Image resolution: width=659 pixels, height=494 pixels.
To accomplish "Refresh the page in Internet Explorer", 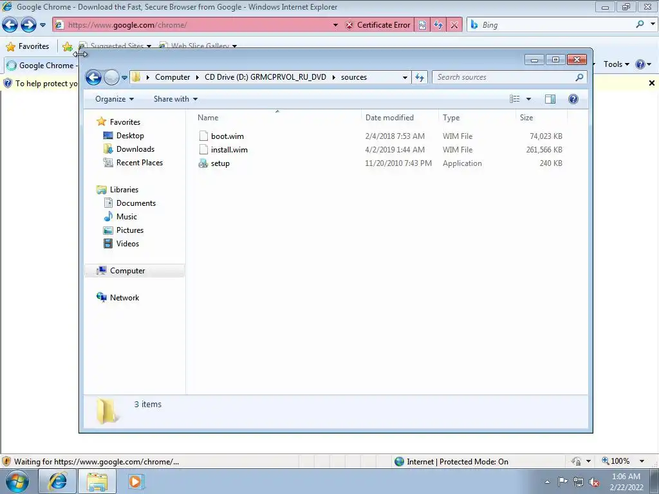I will tap(438, 25).
